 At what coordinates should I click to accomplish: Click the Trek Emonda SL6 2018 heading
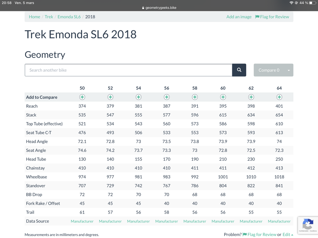click(x=80, y=35)
